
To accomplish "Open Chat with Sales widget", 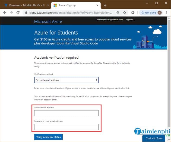I will [x=154, y=138].
